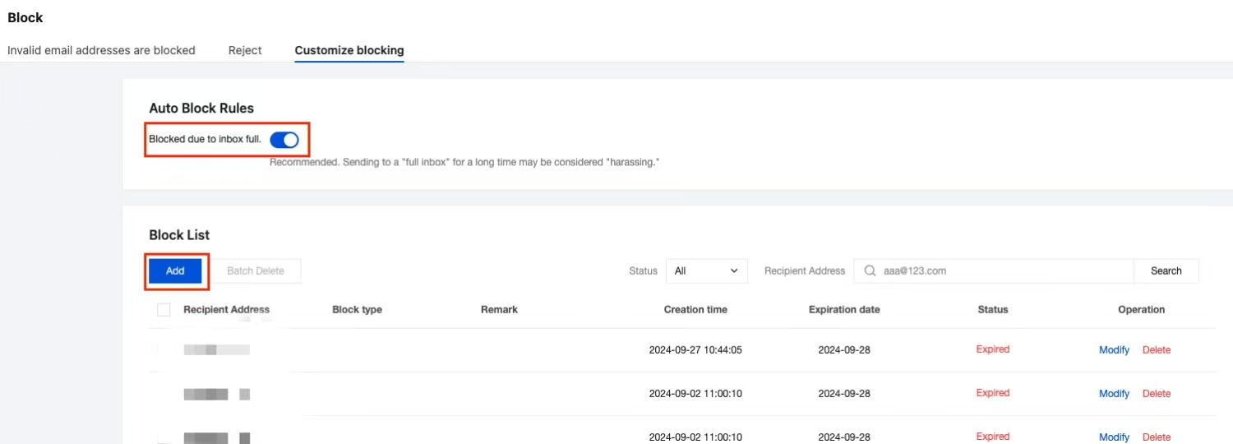Select the Customize blocking tab
Image resolution: width=1233 pixels, height=444 pixels.
pos(349,50)
